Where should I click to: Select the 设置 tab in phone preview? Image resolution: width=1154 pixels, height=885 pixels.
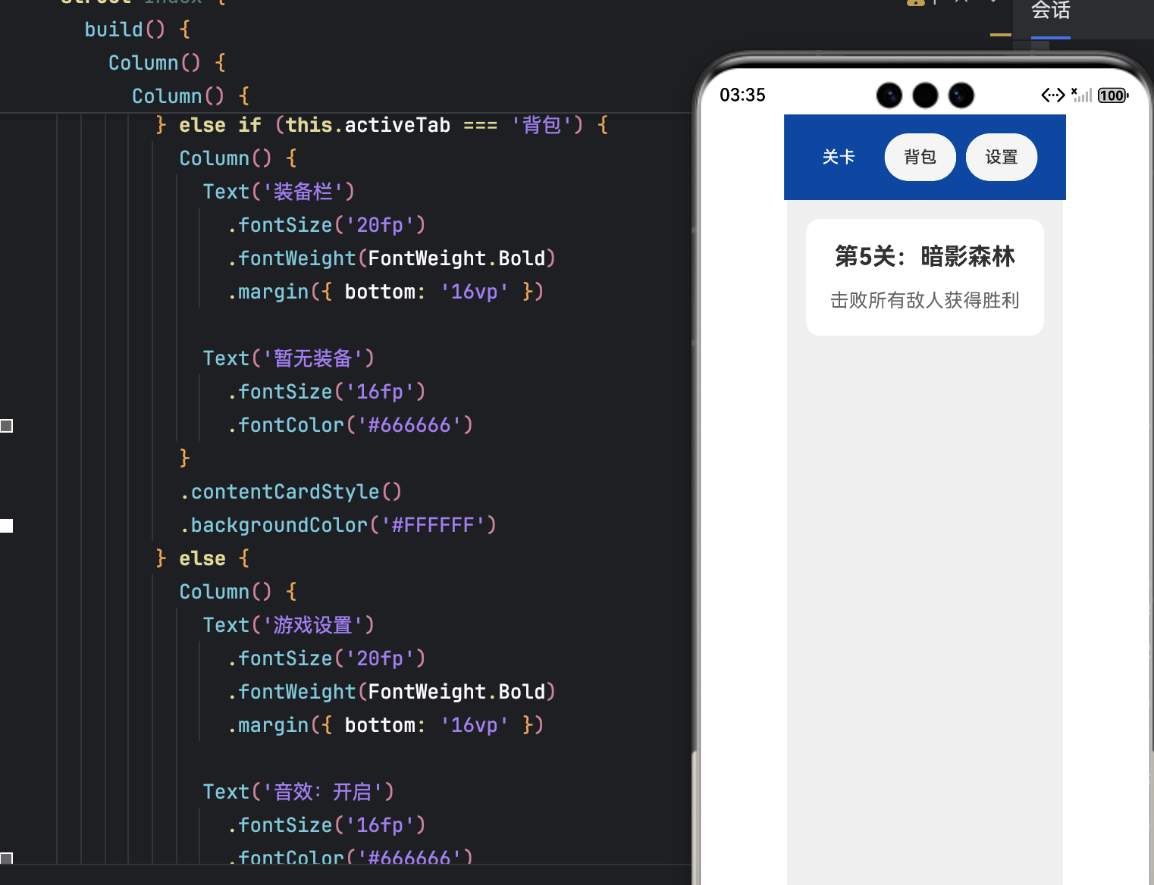tap(1001, 157)
